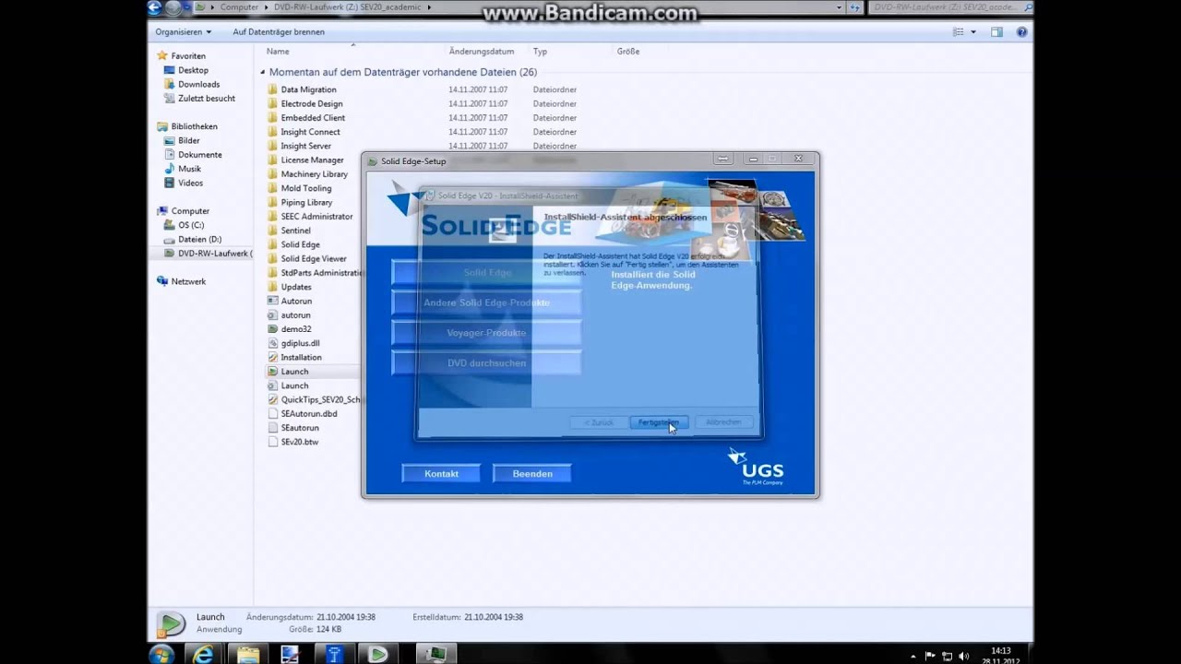The height and width of the screenshot is (664, 1181).
Task: Sort files by the Name column
Action: (278, 52)
